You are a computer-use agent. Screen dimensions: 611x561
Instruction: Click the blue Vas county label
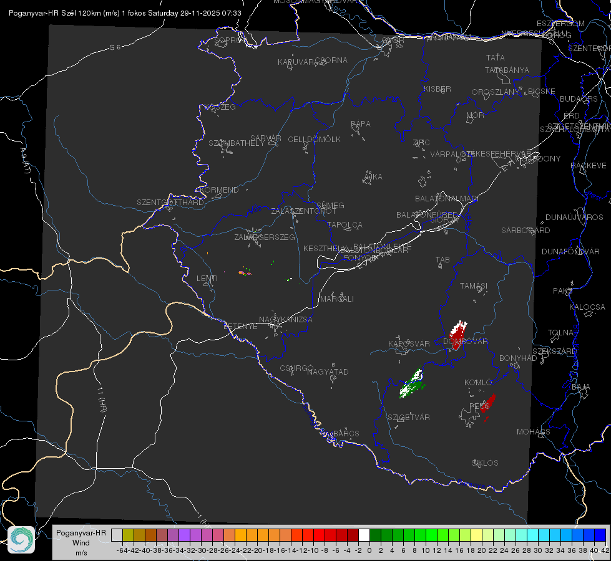point(255,210)
